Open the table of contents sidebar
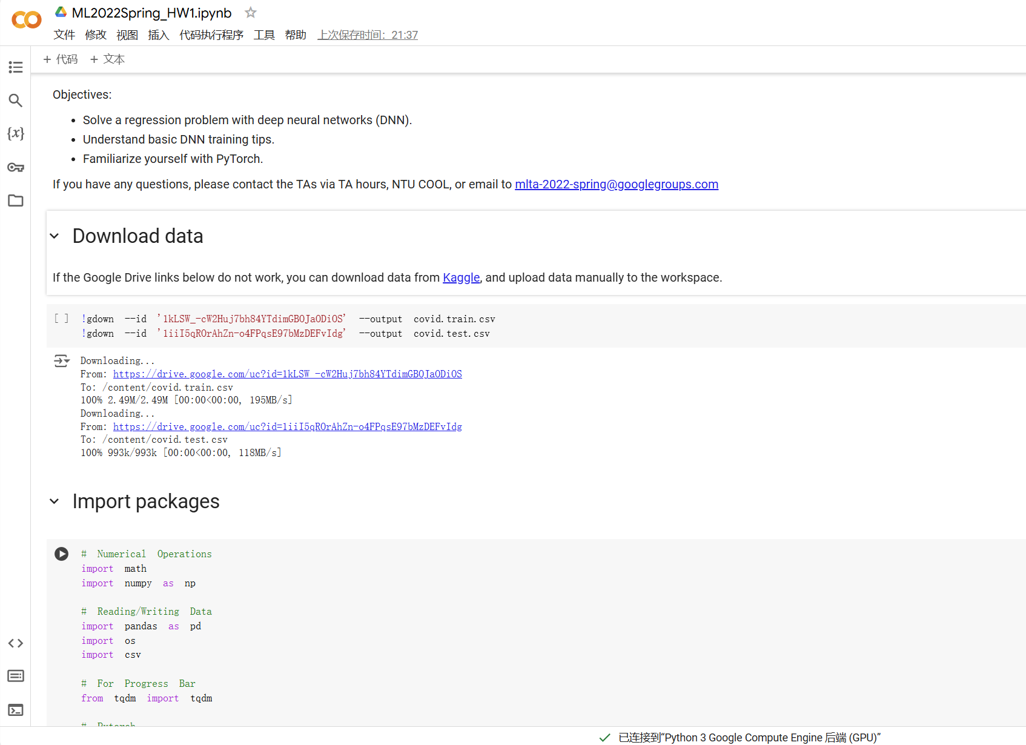This screenshot has width=1026, height=745. (x=16, y=67)
